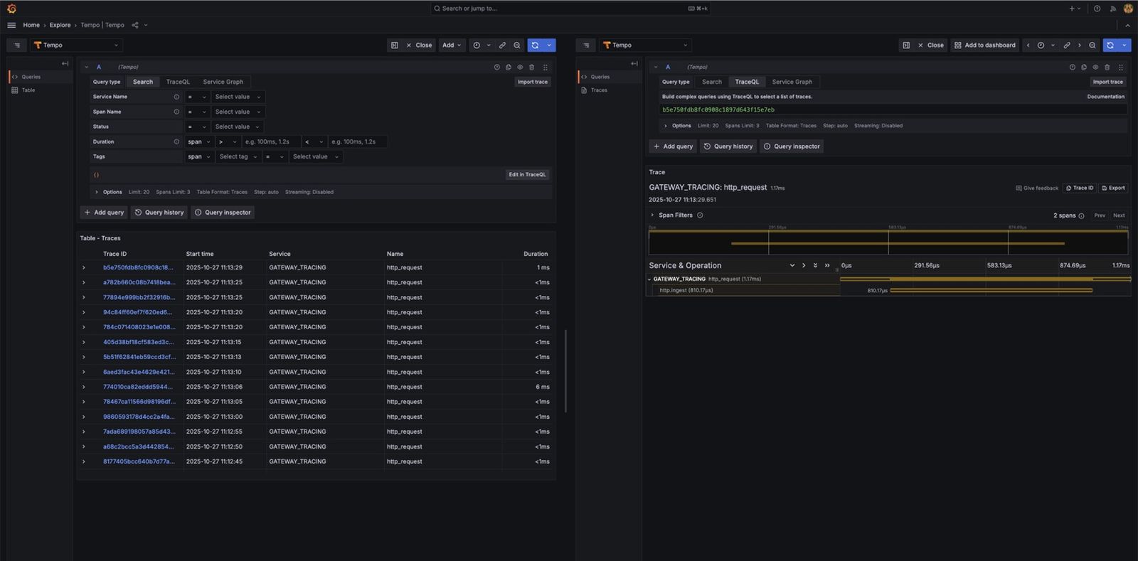Open Service Name Select value dropdown
The image size is (1138, 561).
point(238,97)
